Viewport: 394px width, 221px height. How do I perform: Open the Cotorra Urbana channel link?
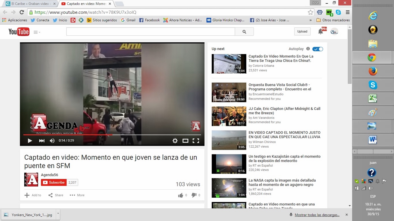click(263, 66)
